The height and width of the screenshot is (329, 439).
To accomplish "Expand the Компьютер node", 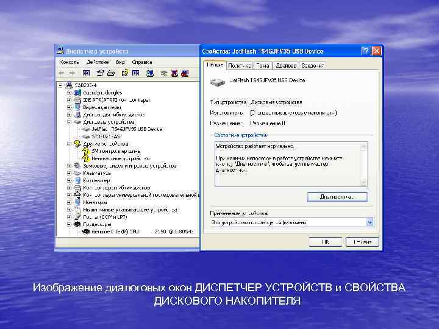I will 69,180.
